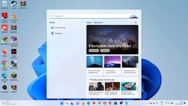The image size is (188, 106).
Task: Open the Steam desktop shortcut
Action: [x=14, y=5]
